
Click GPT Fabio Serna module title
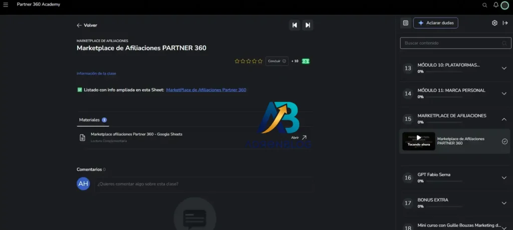pos(434,174)
